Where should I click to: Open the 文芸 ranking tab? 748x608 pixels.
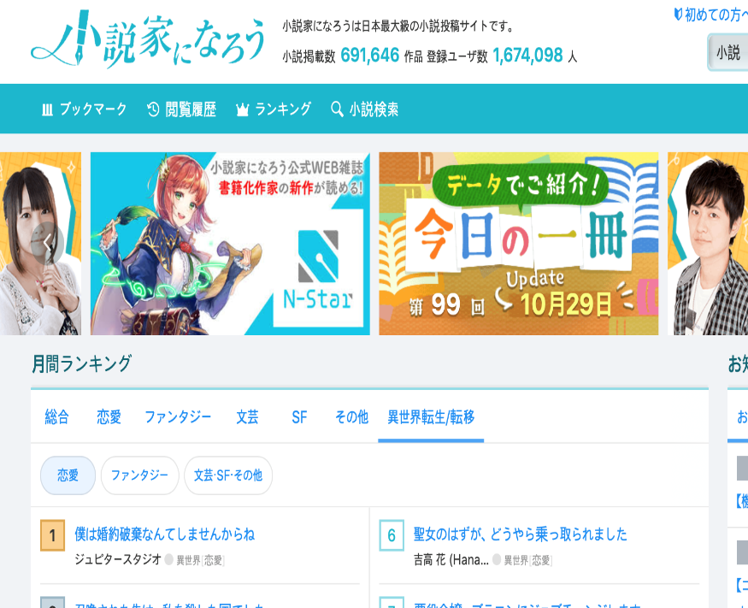pyautogui.click(x=247, y=417)
